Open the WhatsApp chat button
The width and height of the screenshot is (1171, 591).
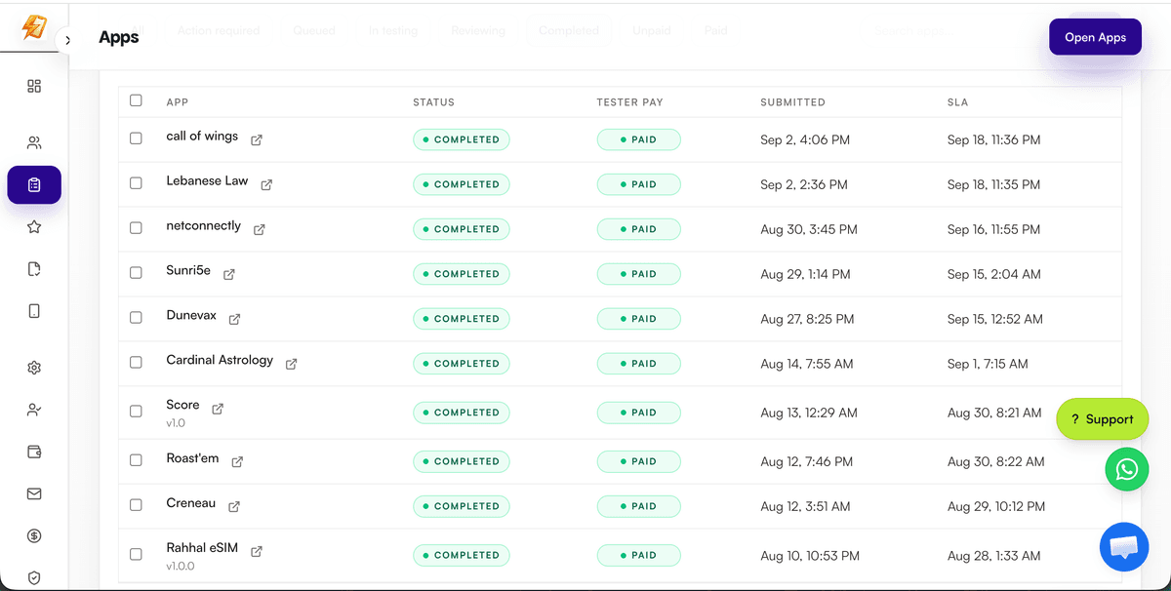coord(1127,470)
